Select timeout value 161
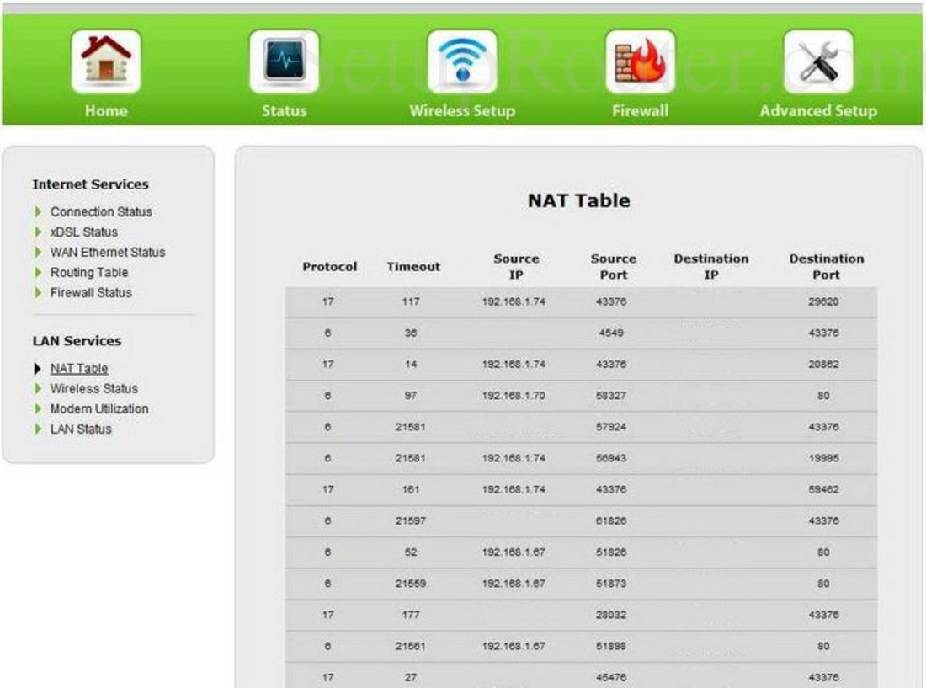The height and width of the screenshot is (688, 926). [x=411, y=489]
